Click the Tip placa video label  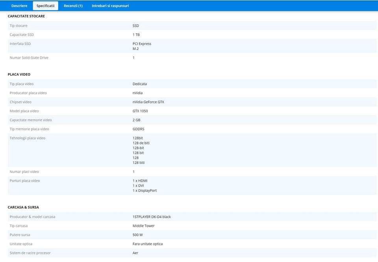(21, 84)
